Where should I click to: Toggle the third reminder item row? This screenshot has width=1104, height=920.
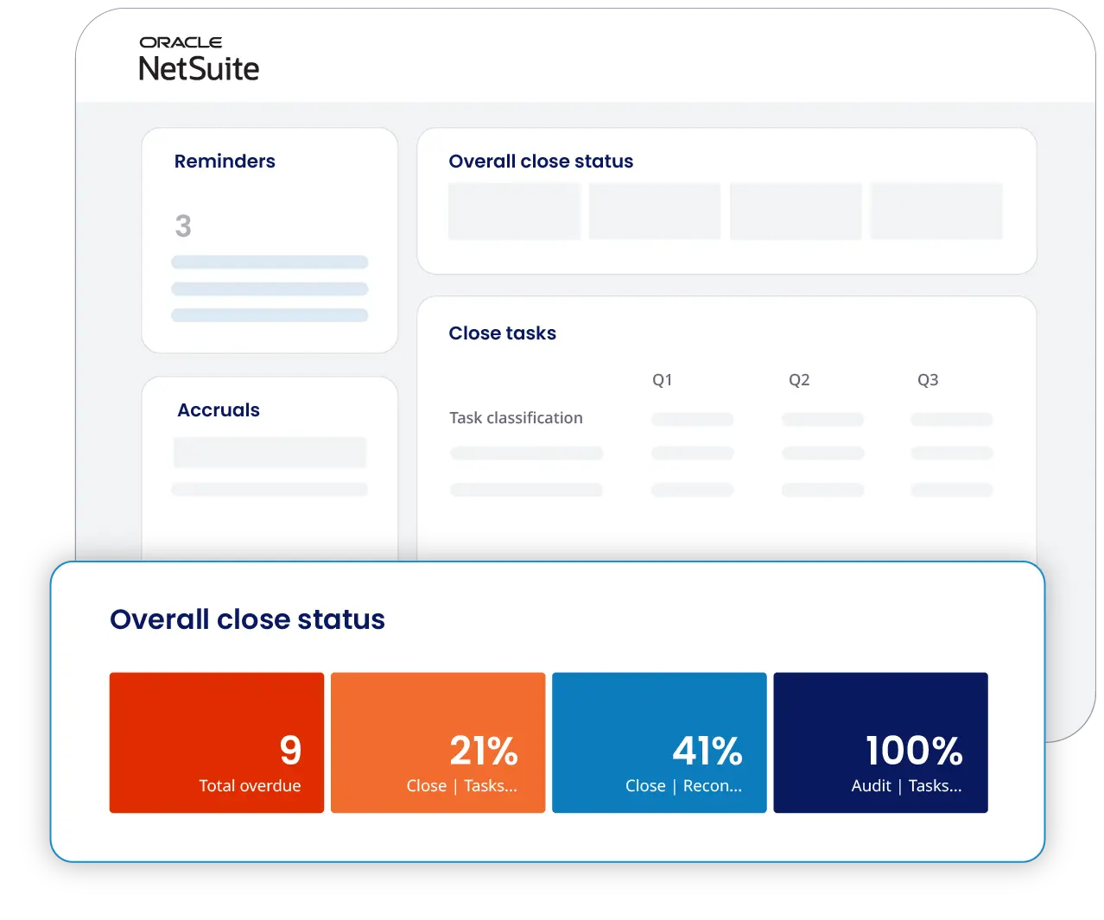click(270, 315)
